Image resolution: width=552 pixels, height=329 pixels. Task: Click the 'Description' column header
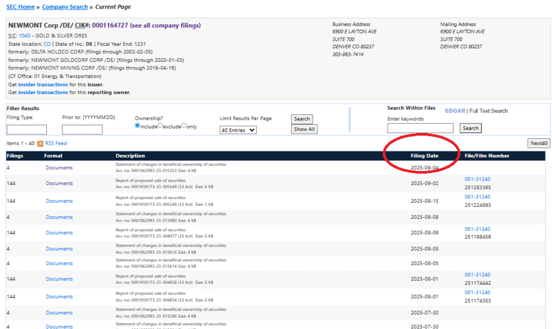130,155
